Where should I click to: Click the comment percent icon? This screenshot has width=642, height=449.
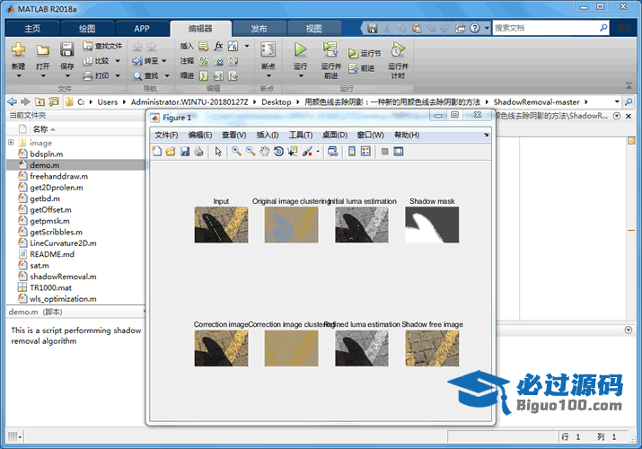[x=204, y=61]
